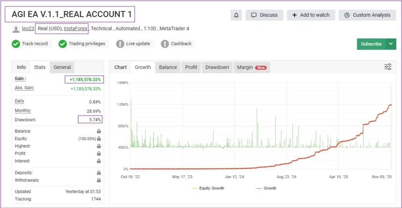Screen dimensions: 402x208
Task: Open the Custom Analysis button
Action: pyautogui.click(x=367, y=15)
